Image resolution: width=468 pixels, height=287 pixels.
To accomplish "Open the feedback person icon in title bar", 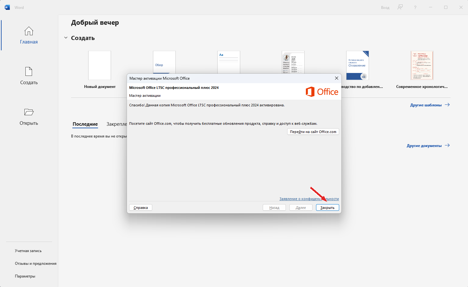I will (400, 7).
